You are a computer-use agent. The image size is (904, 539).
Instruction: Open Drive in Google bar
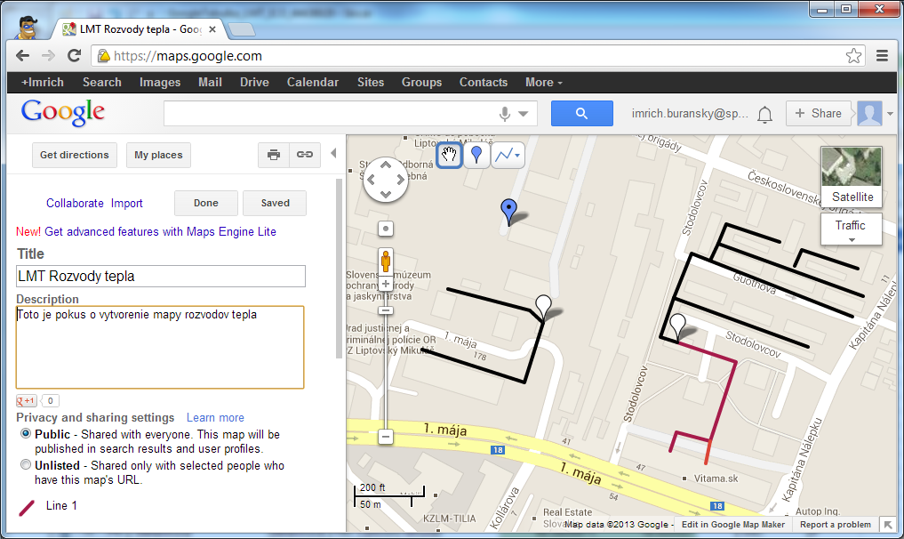point(254,83)
